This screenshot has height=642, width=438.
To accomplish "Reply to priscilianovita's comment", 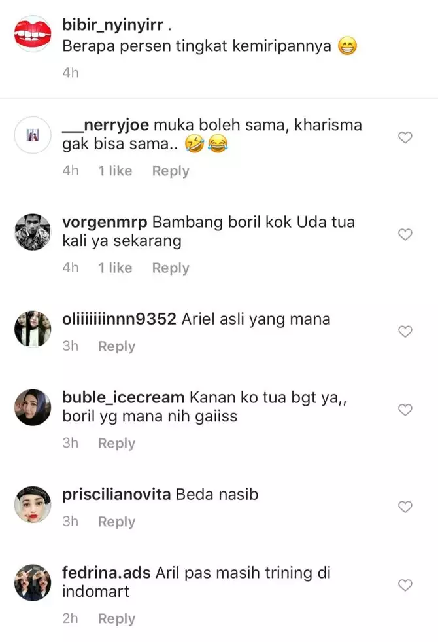I will (116, 522).
